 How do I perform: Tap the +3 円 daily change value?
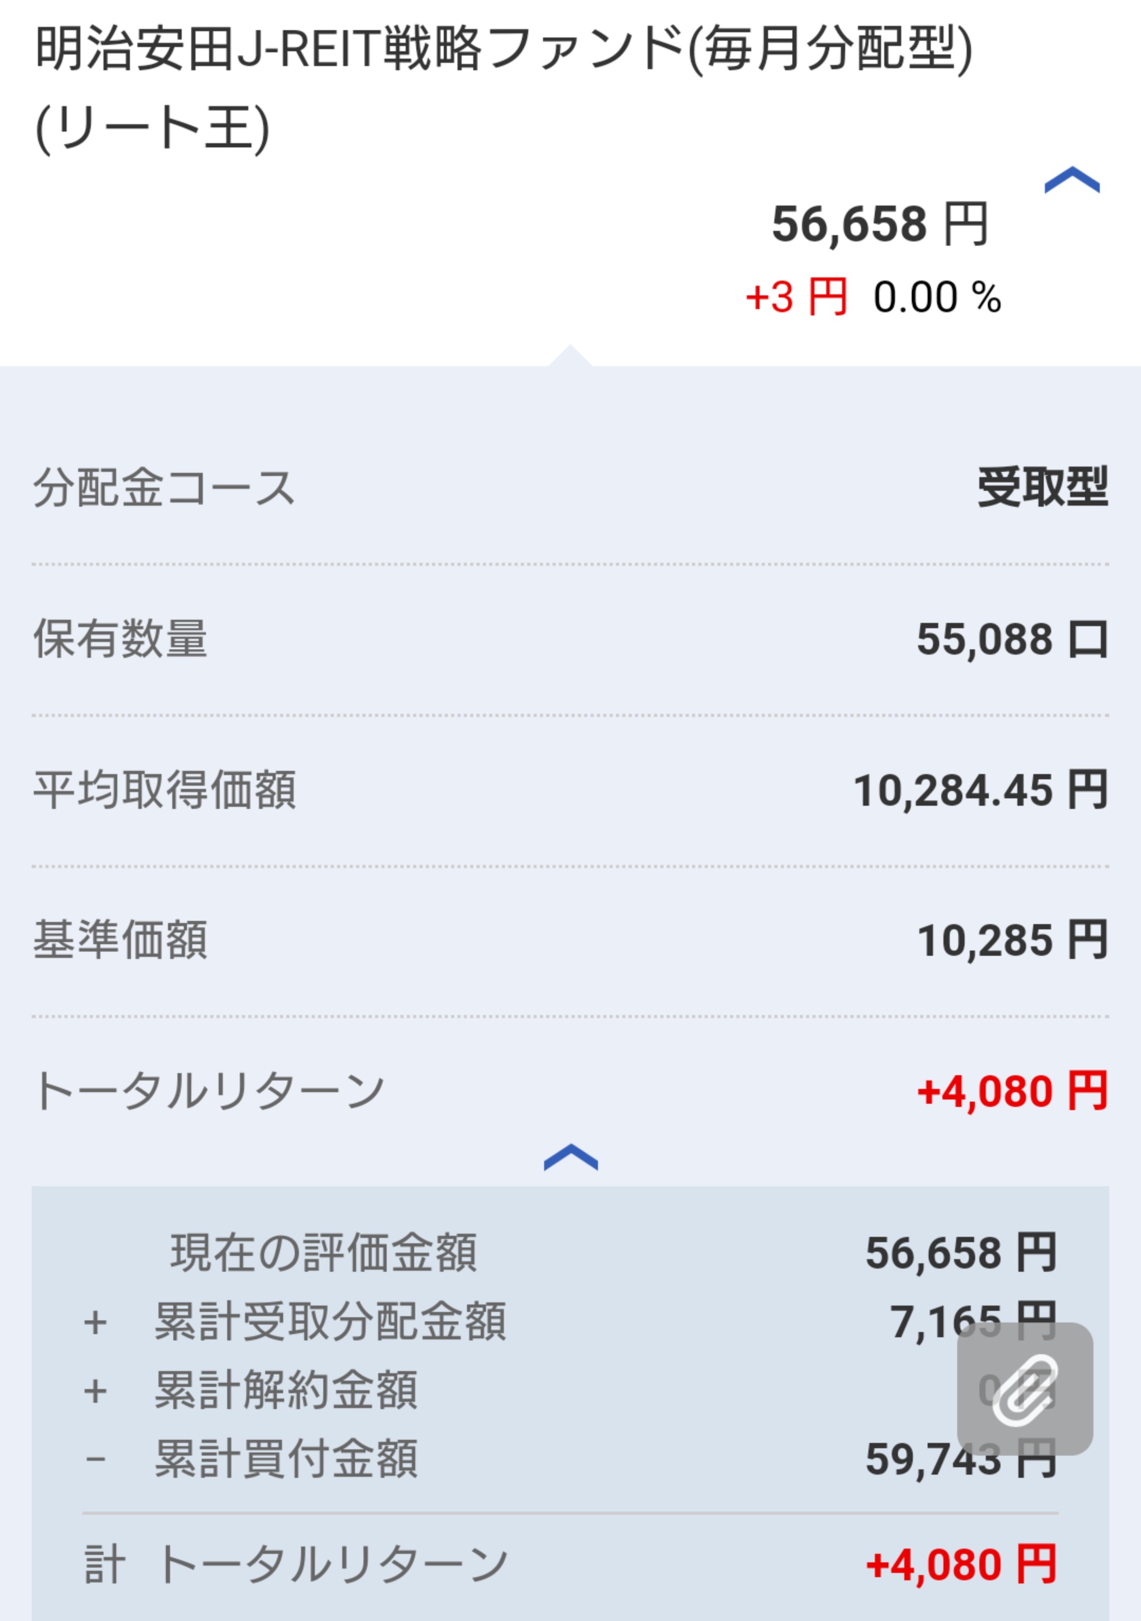click(796, 297)
